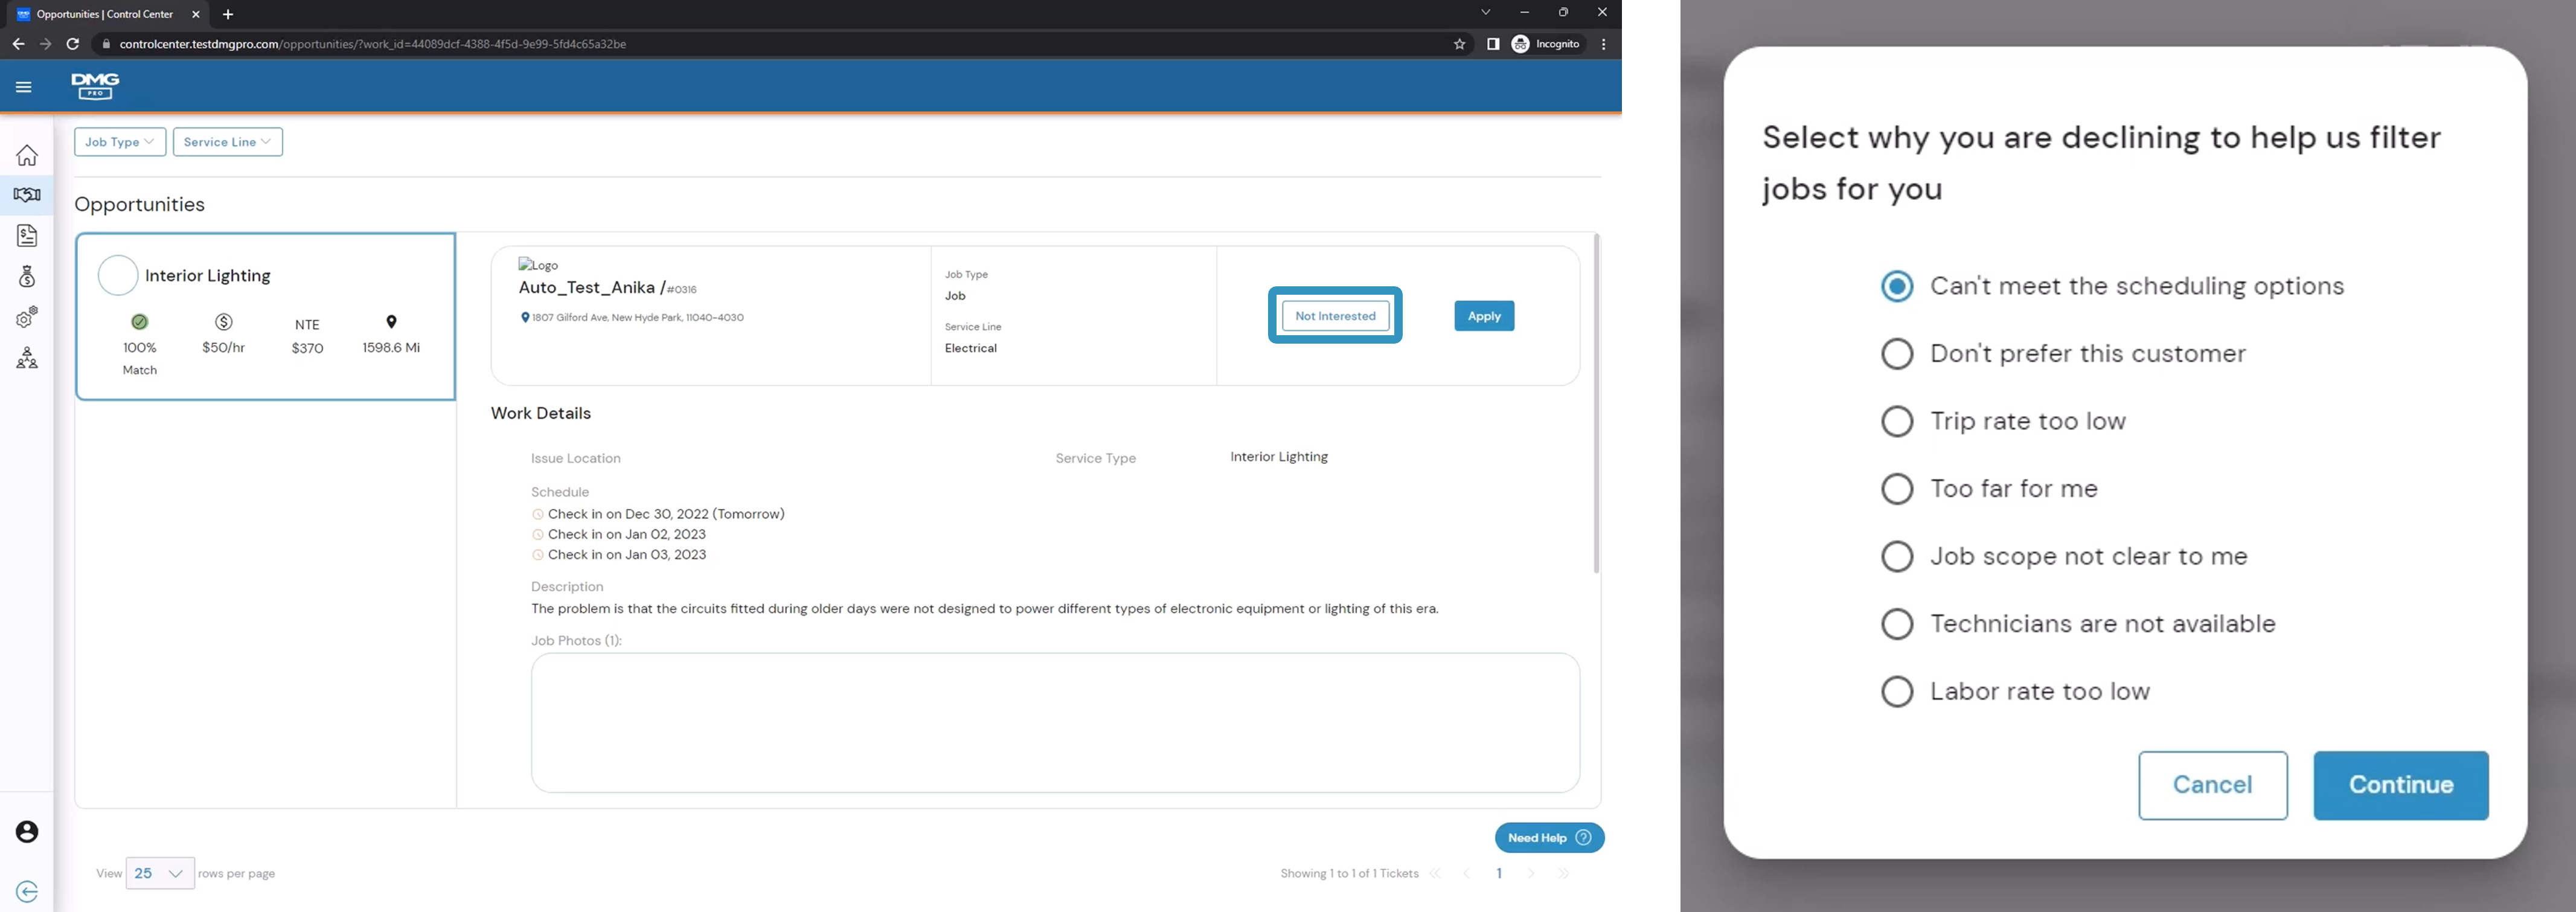Go to the last page arrows
The width and height of the screenshot is (2576, 912).
click(x=1563, y=873)
